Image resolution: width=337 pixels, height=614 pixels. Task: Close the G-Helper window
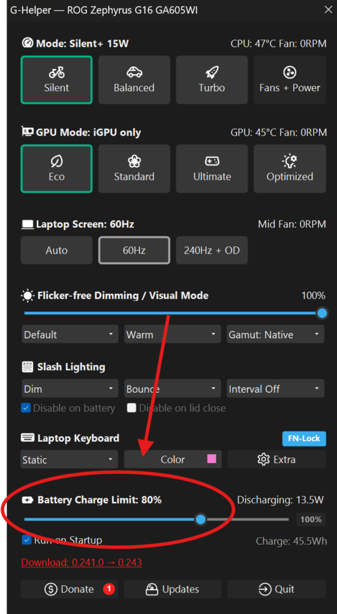point(328,10)
